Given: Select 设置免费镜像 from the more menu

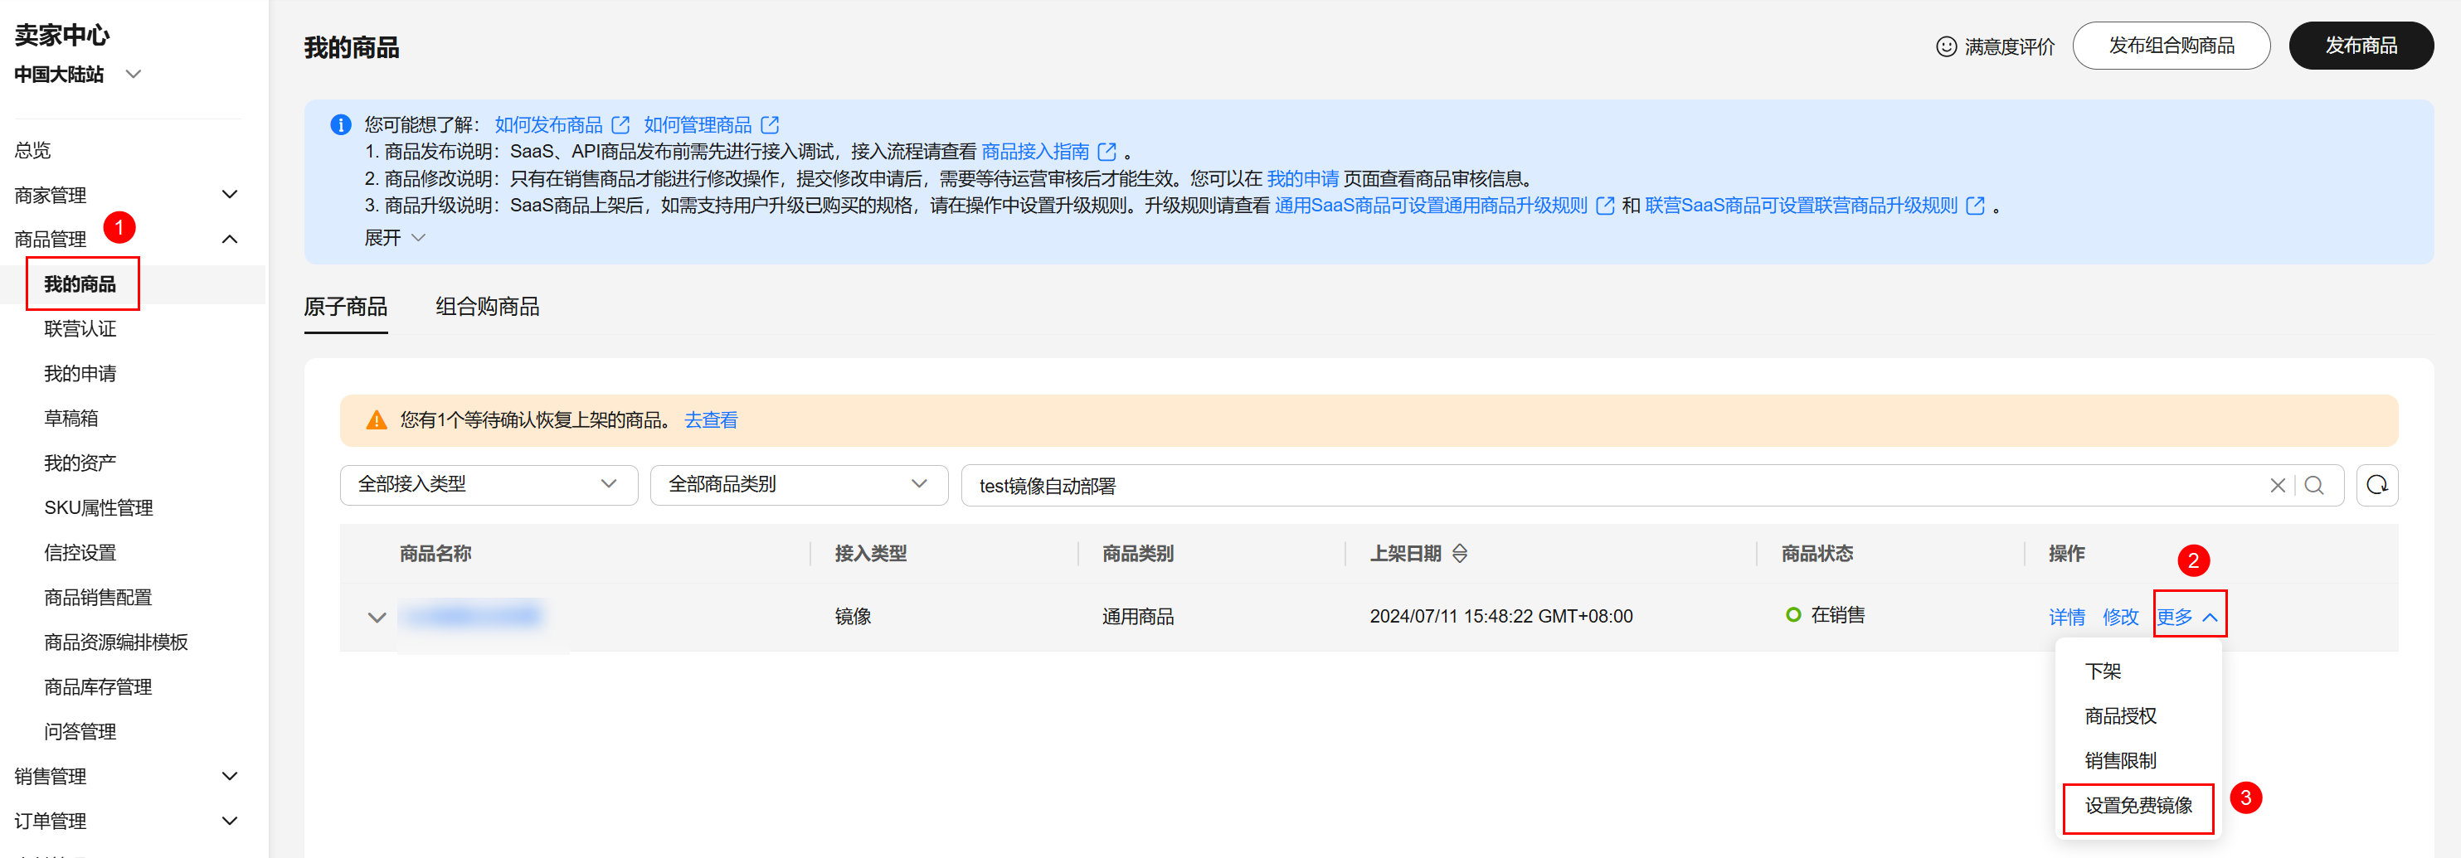Looking at the screenshot, I should (2138, 806).
